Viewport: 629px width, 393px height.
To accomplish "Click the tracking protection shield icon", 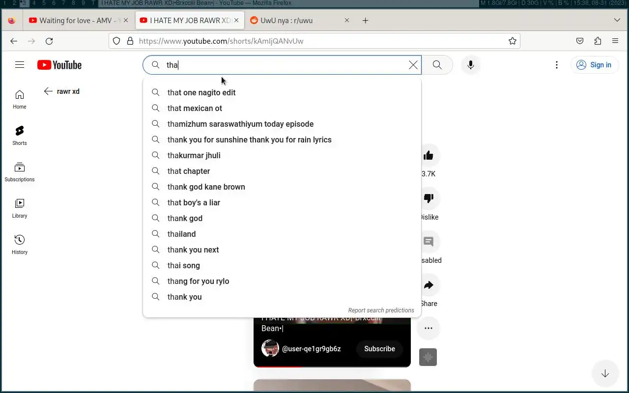I will point(116,41).
